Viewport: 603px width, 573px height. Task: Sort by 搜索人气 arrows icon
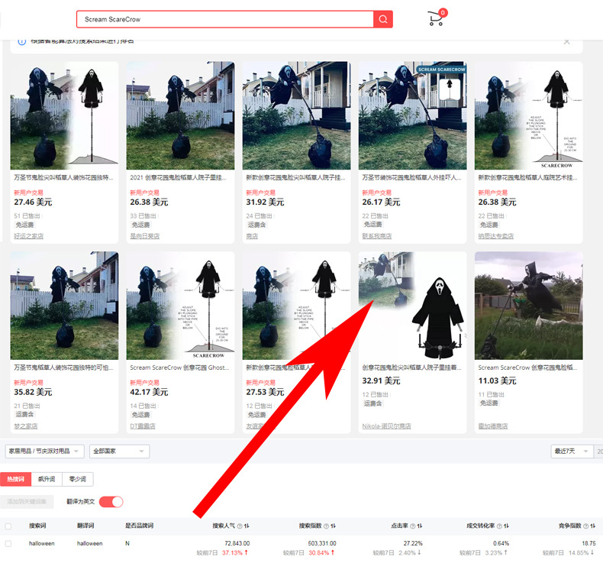click(247, 526)
